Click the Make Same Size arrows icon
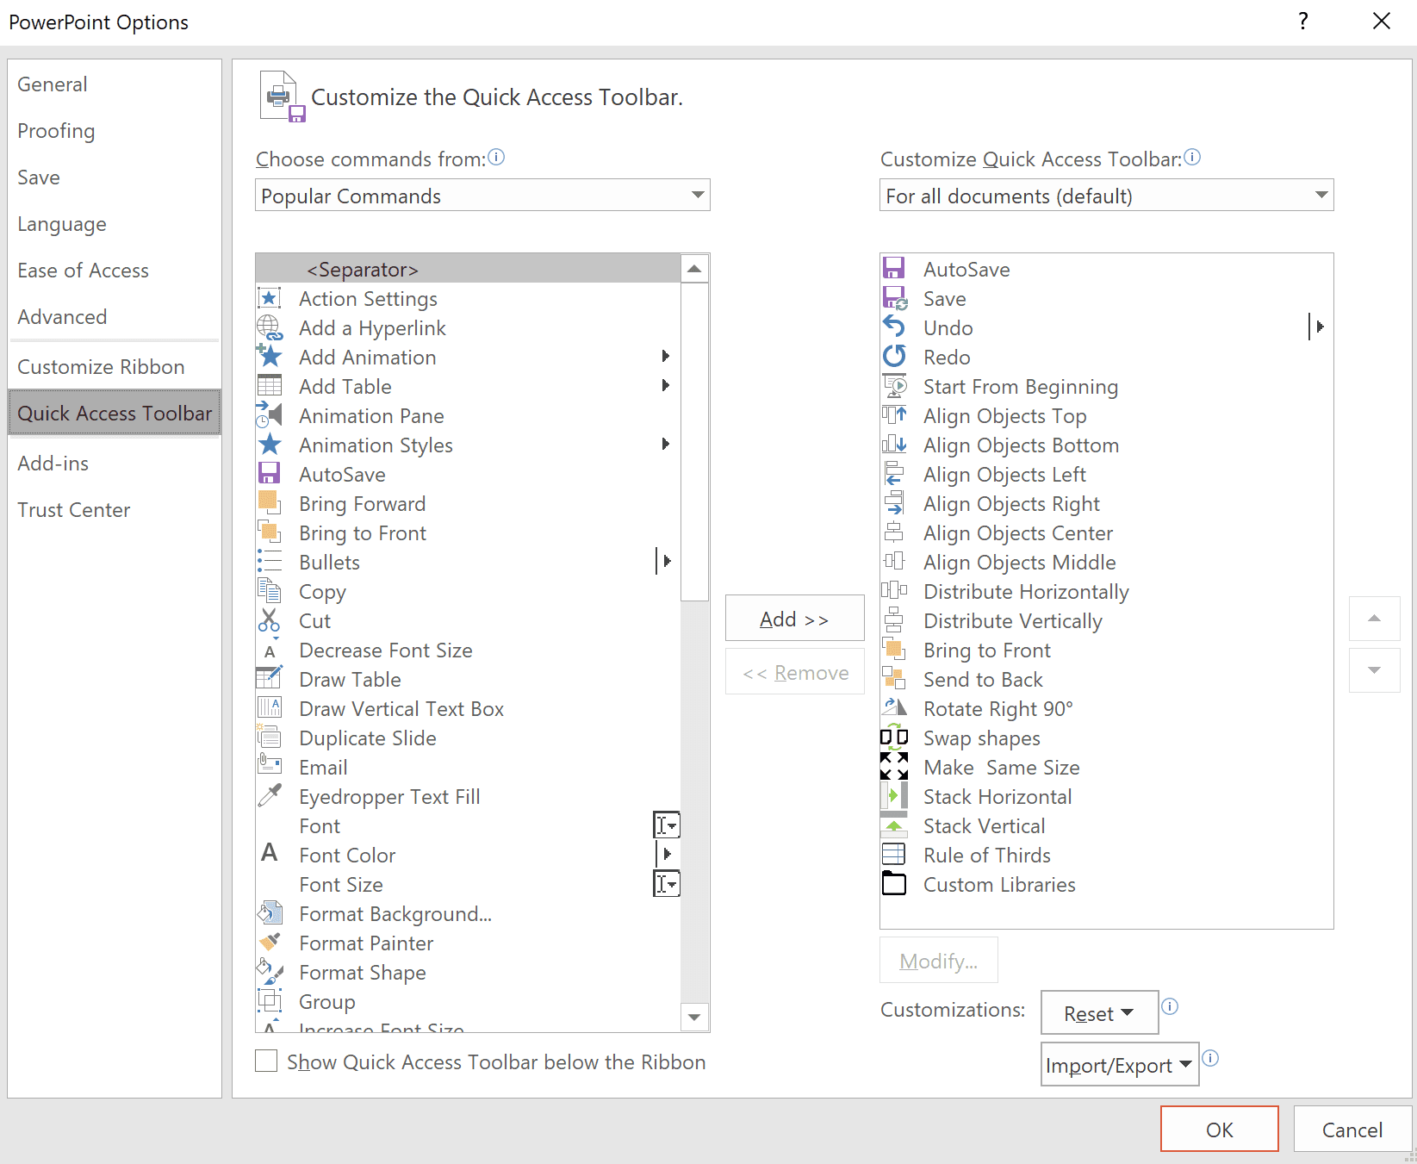Image resolution: width=1417 pixels, height=1164 pixels. (894, 767)
